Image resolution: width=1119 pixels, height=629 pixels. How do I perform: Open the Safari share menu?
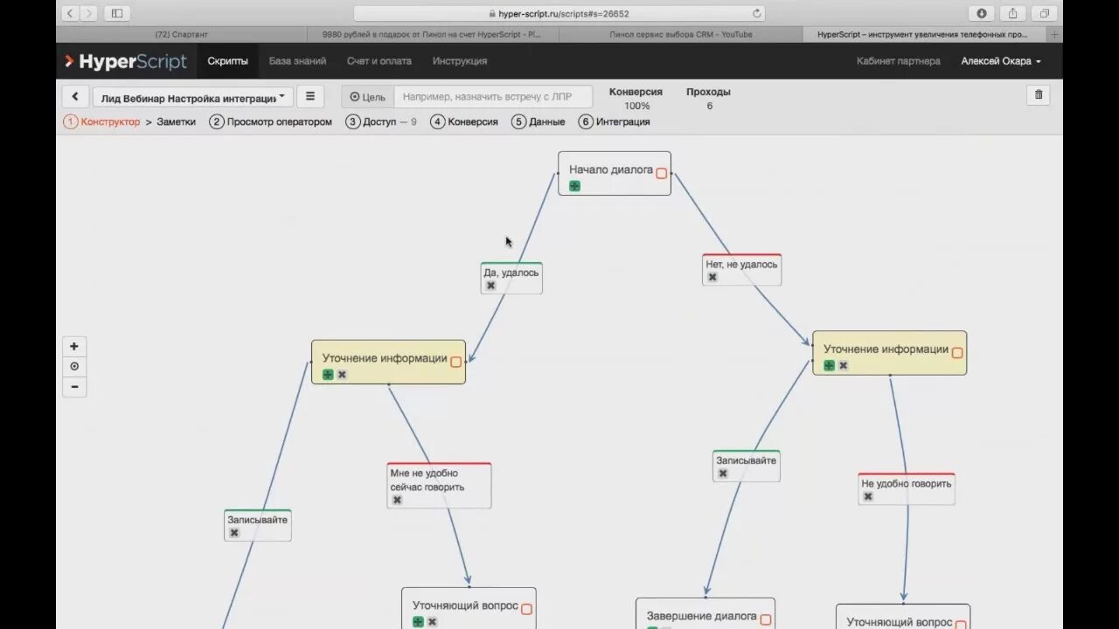[1012, 13]
